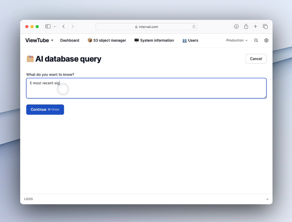Viewport: 292px width, 222px height.
Task: Go back to the previous page
Action: [63, 27]
